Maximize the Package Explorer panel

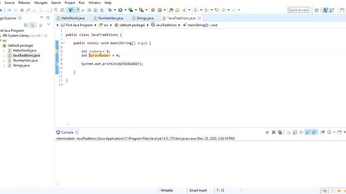click(48, 18)
